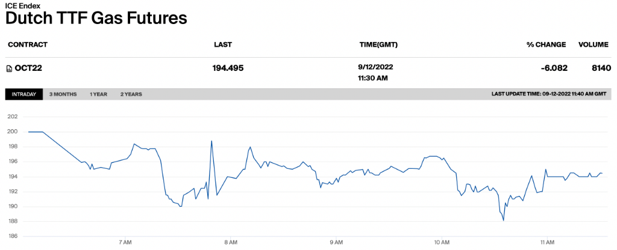The height and width of the screenshot is (250, 617).
Task: Click the 200 y-axis price label
Action: 12,132
